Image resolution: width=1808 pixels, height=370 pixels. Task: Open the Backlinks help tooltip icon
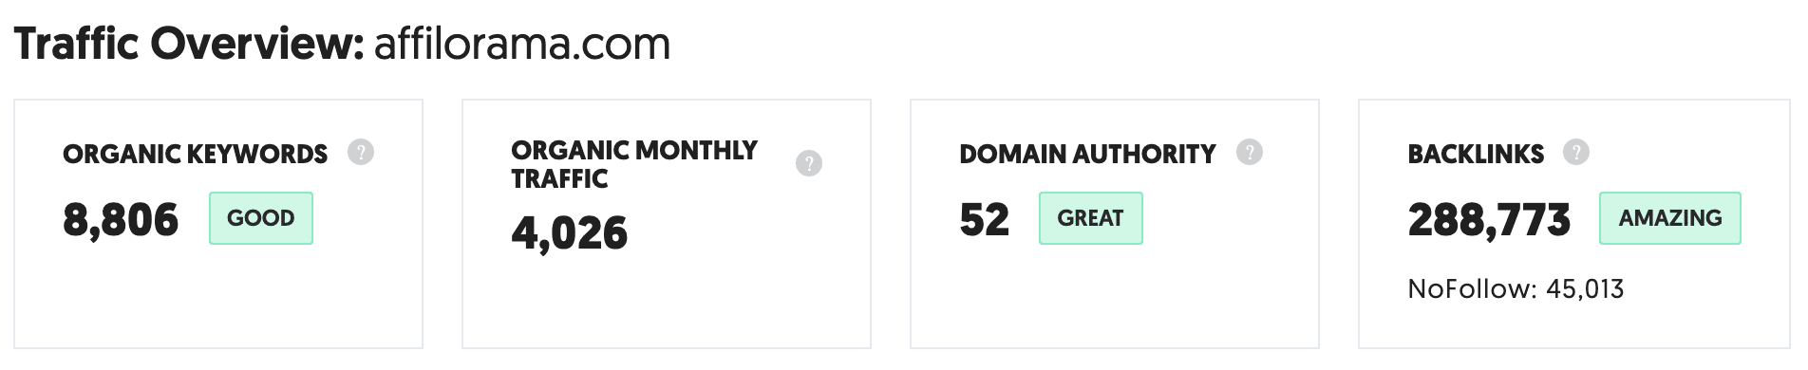click(x=1575, y=152)
